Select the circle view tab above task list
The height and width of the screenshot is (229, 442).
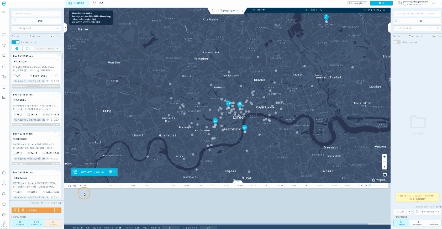pos(28,49)
